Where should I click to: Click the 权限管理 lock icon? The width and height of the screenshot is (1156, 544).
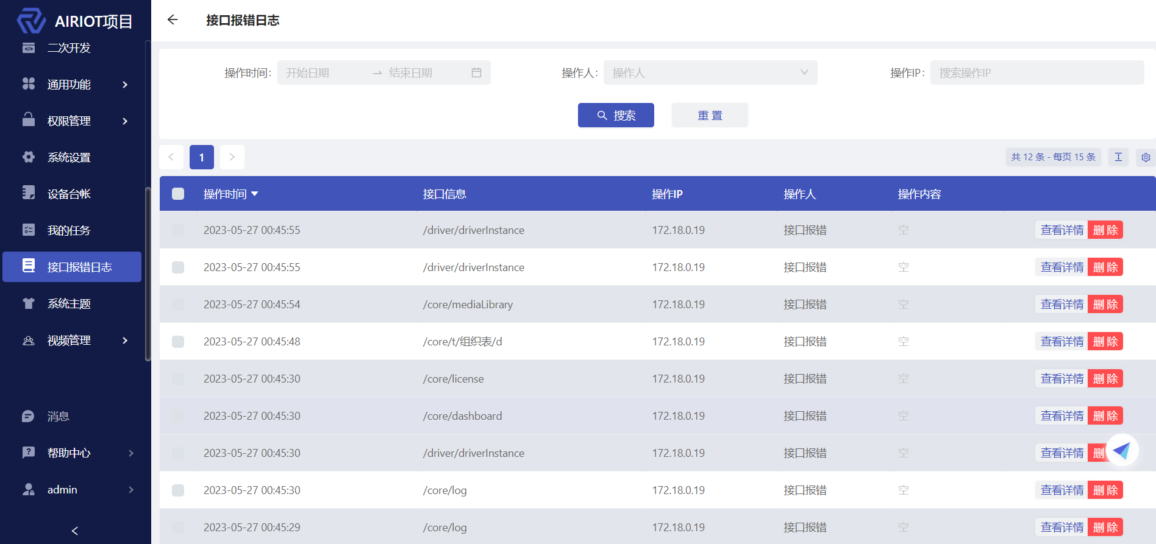click(29, 119)
